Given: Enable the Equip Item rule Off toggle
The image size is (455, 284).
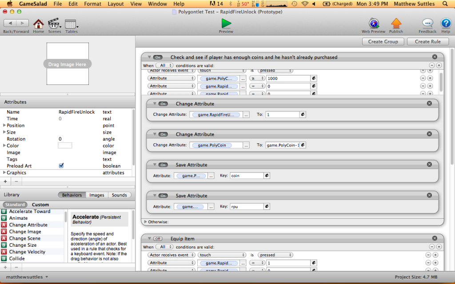Looking at the screenshot, I should click(x=158, y=239).
